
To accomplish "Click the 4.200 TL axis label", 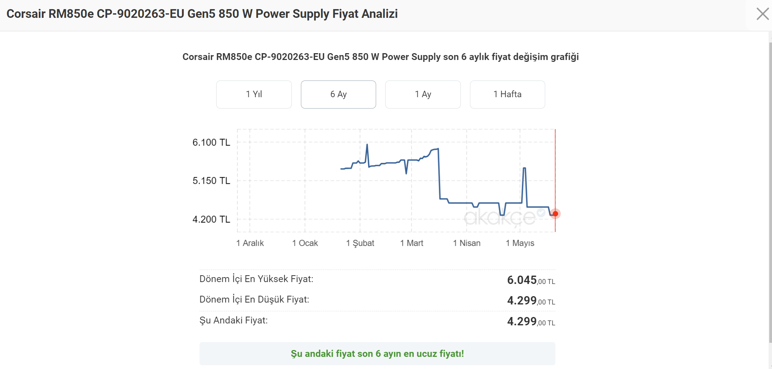I will (x=211, y=219).
